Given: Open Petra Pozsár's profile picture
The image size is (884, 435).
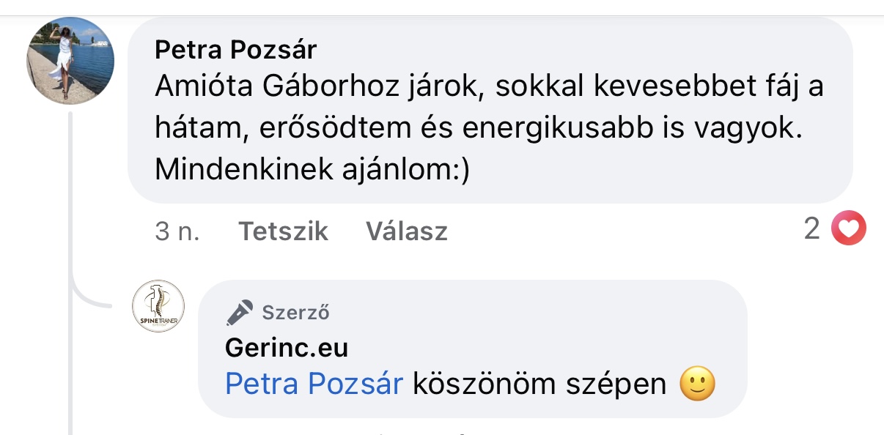Looking at the screenshot, I should click(70, 61).
